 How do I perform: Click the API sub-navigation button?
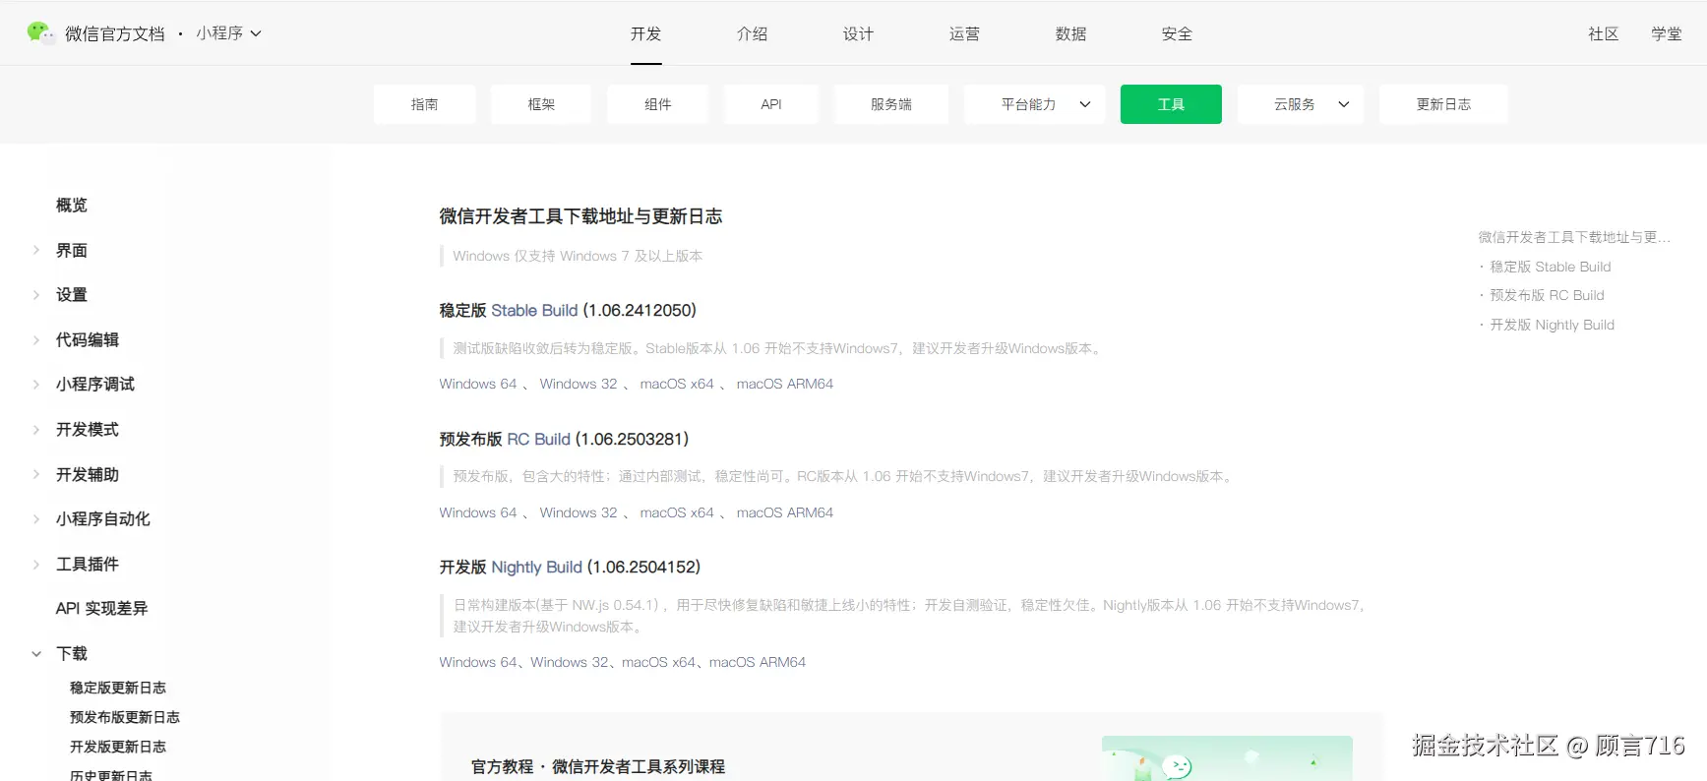(x=770, y=104)
